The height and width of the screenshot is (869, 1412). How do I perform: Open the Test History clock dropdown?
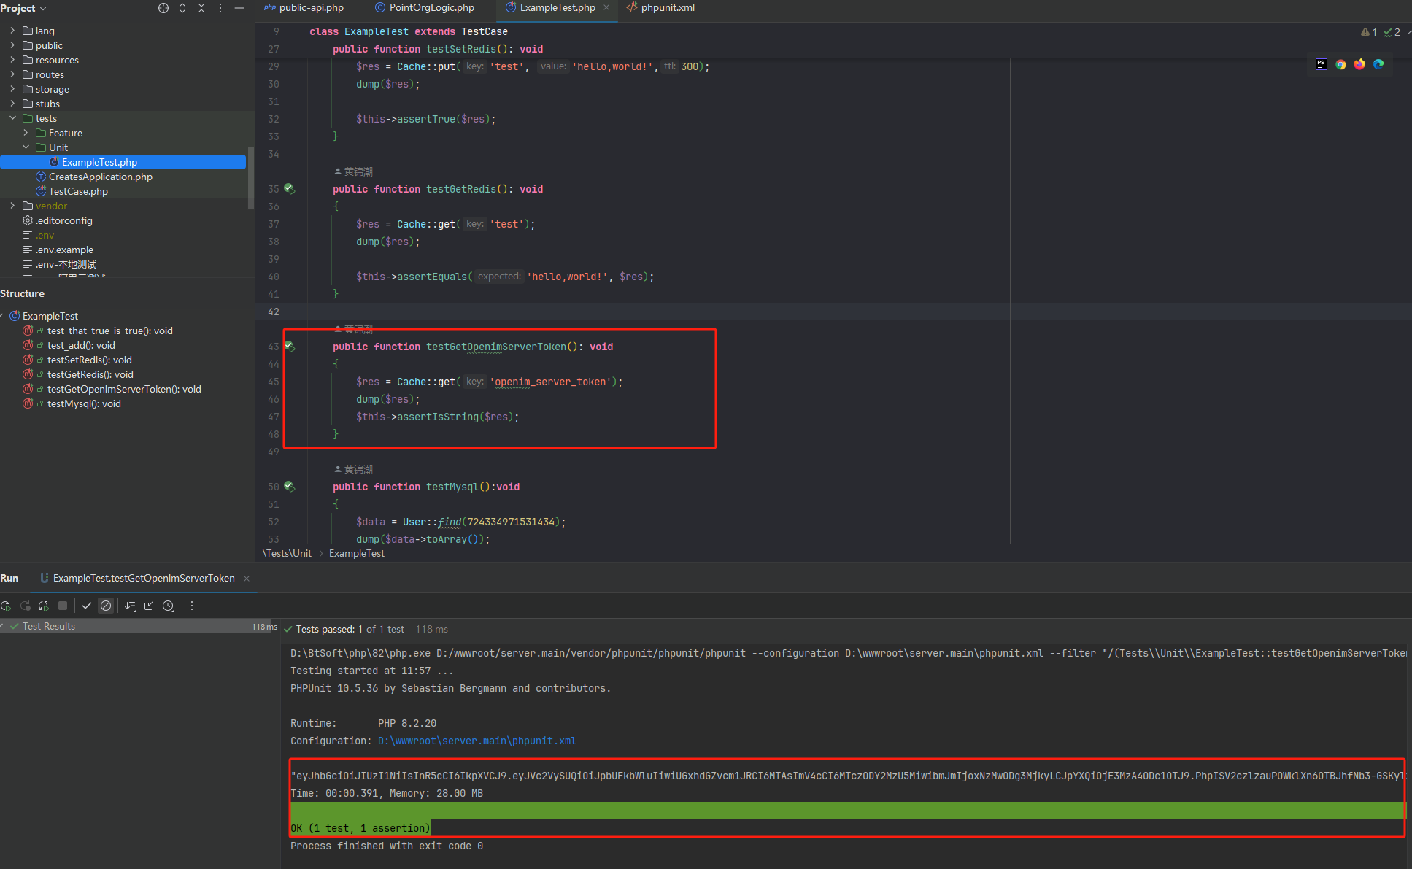[169, 606]
